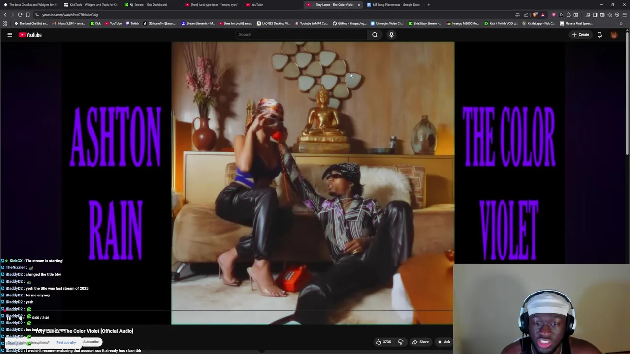The width and height of the screenshot is (630, 354).
Task: Open the Create menu button
Action: [x=580, y=35]
